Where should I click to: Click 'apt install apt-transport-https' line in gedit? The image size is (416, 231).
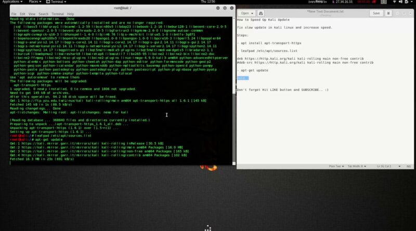(269, 43)
